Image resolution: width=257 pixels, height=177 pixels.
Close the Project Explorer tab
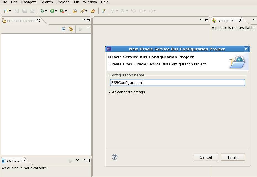pyautogui.click(x=38, y=21)
